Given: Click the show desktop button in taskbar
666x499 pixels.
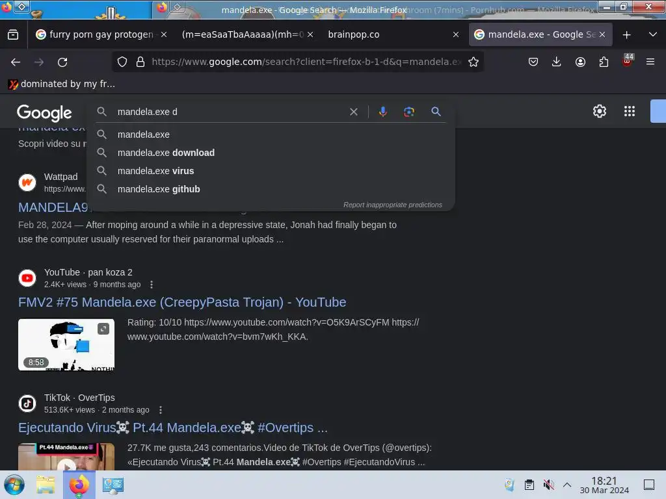Looking at the screenshot, I should (x=649, y=485).
